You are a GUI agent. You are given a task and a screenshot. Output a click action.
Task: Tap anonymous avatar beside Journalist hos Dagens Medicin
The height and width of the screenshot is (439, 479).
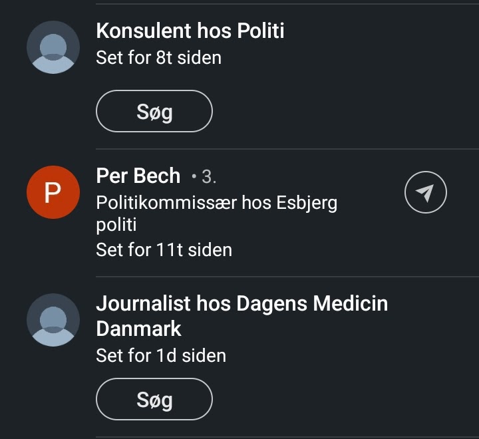point(53,320)
